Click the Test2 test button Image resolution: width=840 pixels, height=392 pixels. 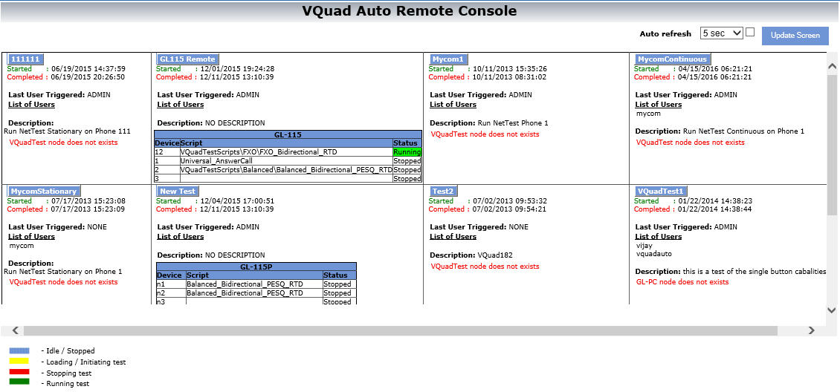444,191
